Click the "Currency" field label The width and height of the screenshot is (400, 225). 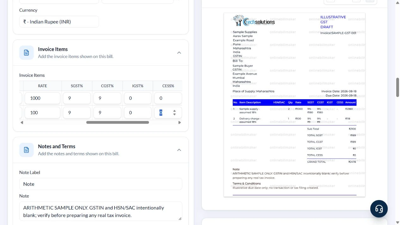coord(28,10)
